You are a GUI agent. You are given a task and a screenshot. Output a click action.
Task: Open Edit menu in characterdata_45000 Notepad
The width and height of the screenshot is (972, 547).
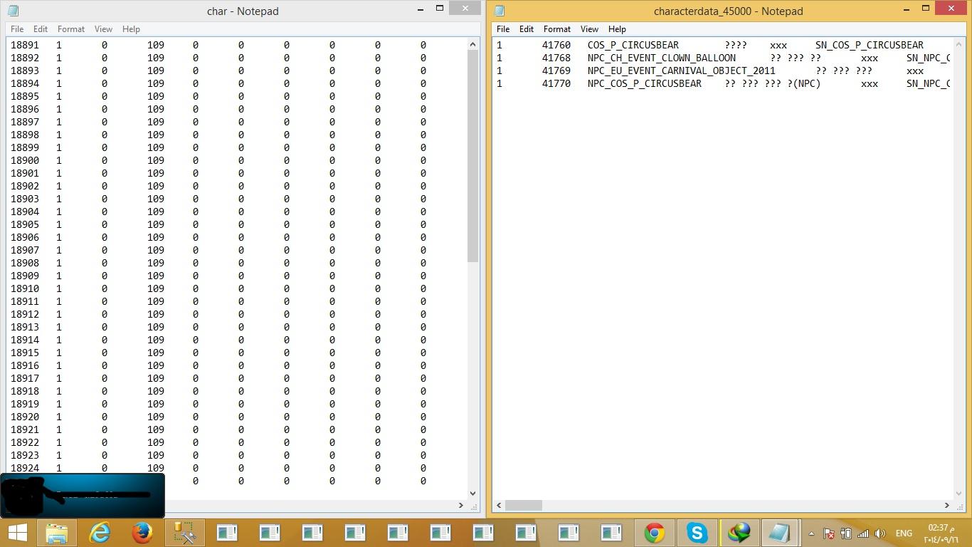click(x=527, y=29)
